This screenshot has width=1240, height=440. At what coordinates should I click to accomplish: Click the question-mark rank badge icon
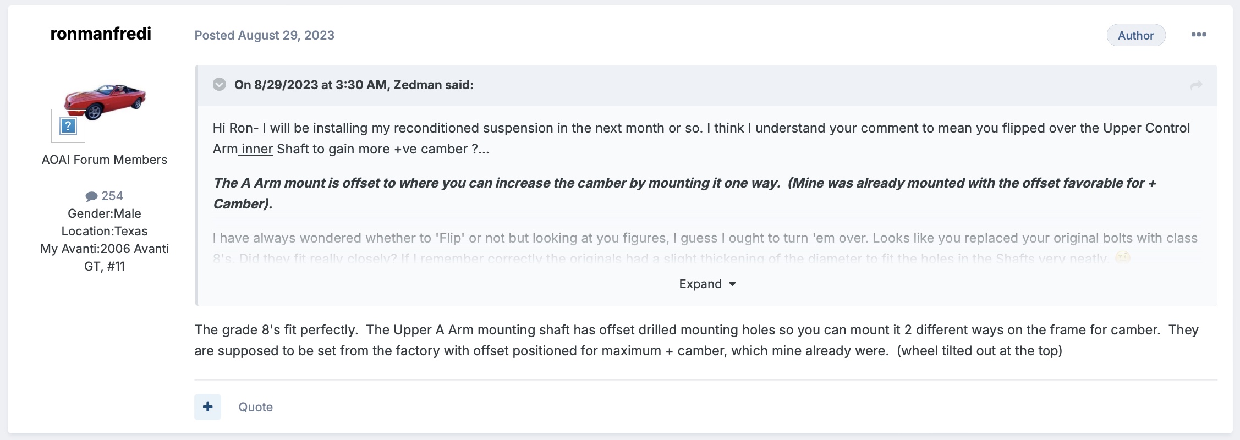(x=68, y=126)
